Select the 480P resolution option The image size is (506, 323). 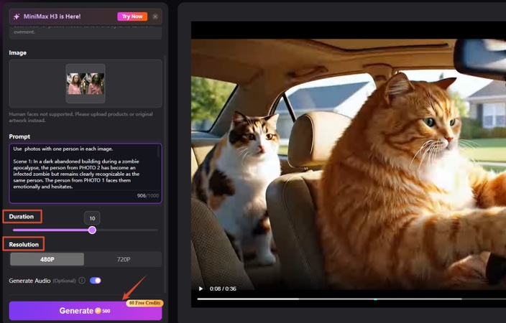47,259
